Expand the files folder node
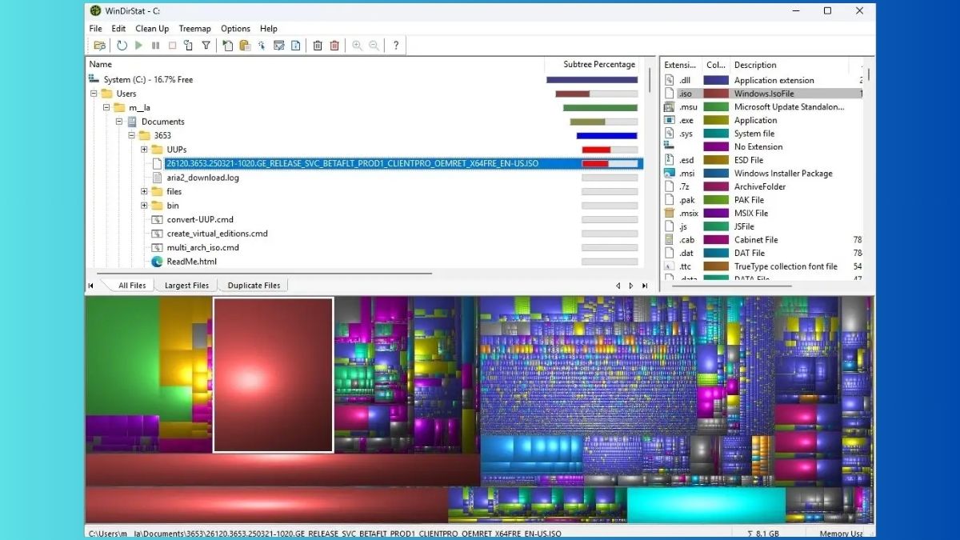Viewport: 960px width, 540px height. coord(144,191)
